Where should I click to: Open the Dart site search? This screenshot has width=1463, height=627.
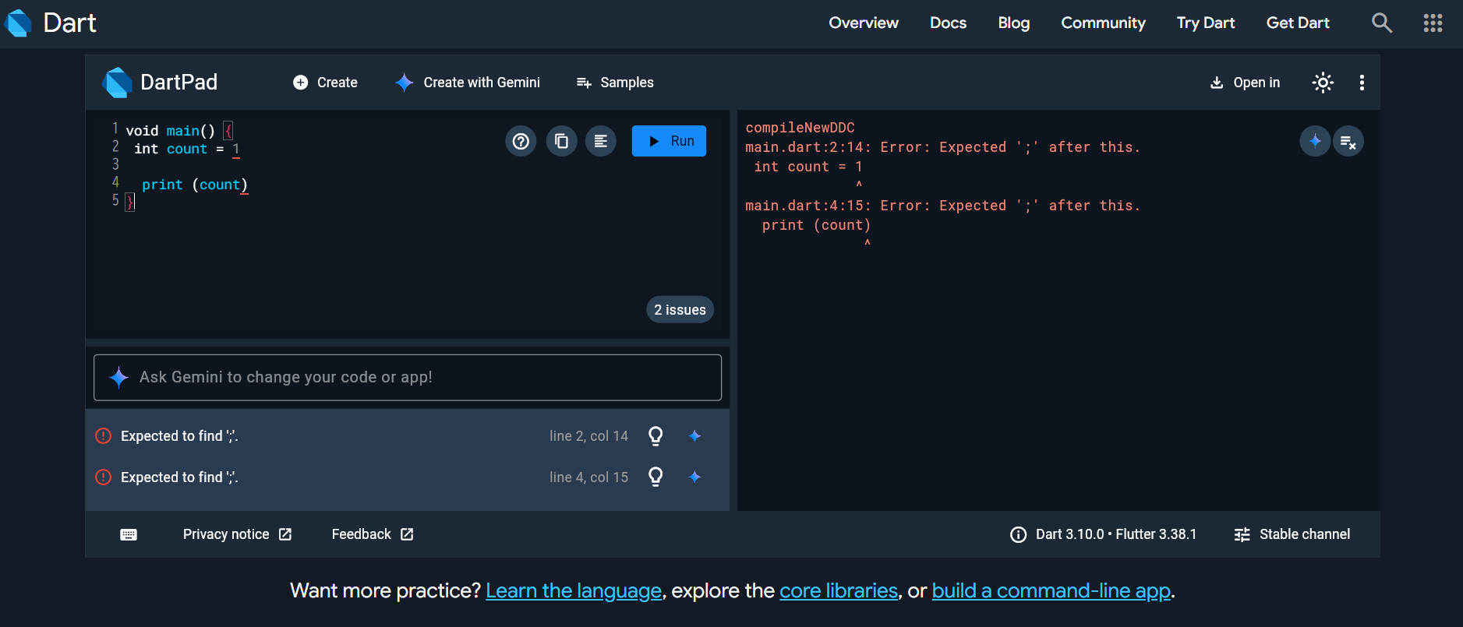(x=1381, y=23)
